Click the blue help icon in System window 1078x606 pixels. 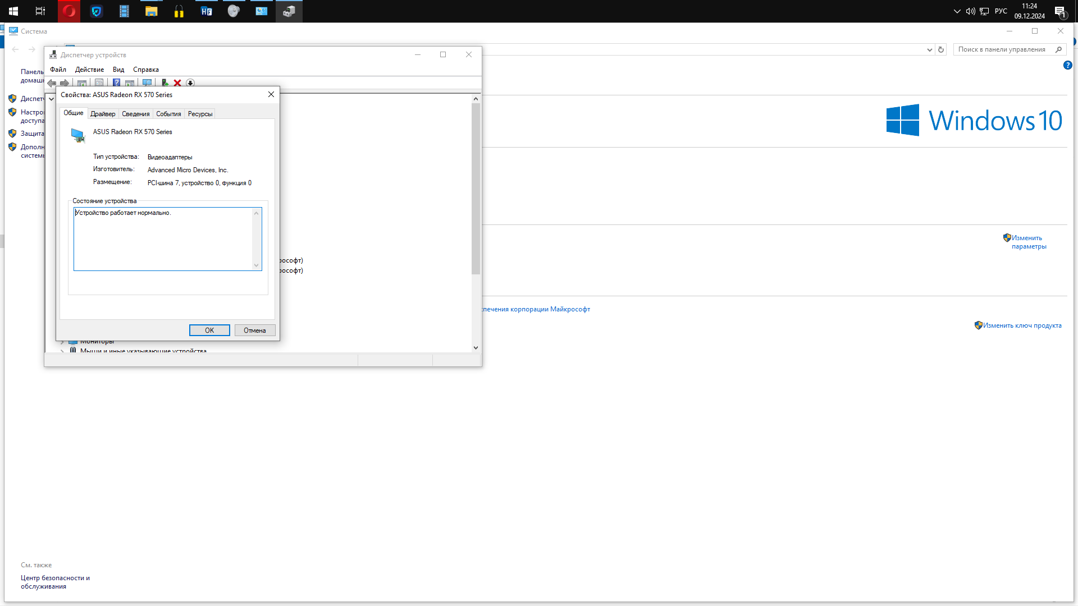1067,65
